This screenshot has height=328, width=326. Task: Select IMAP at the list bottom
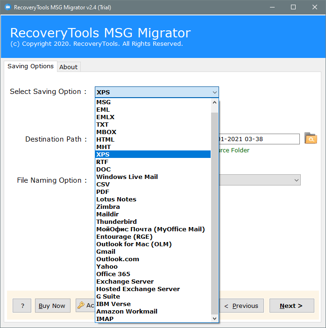(153, 319)
